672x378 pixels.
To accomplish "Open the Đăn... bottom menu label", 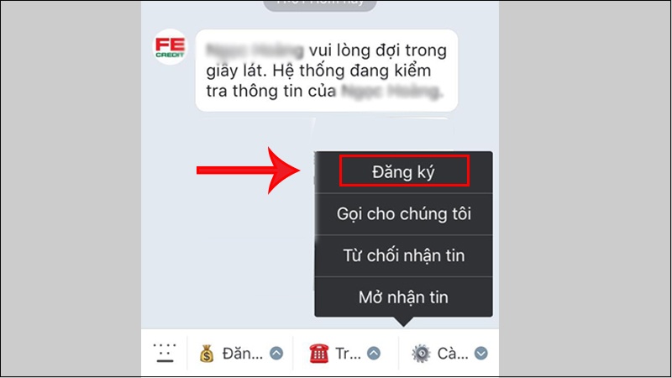I will click(x=243, y=354).
